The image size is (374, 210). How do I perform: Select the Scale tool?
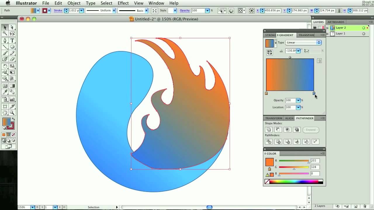pos(12,66)
